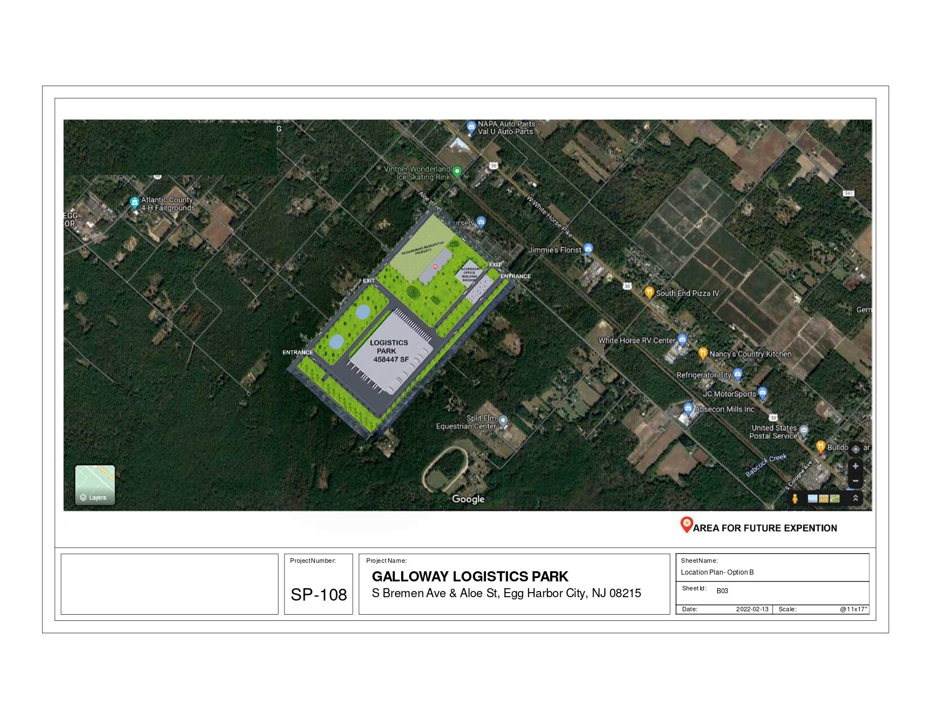Click the Split Elm Equestrian Center pin
931x719 pixels.
(503, 421)
